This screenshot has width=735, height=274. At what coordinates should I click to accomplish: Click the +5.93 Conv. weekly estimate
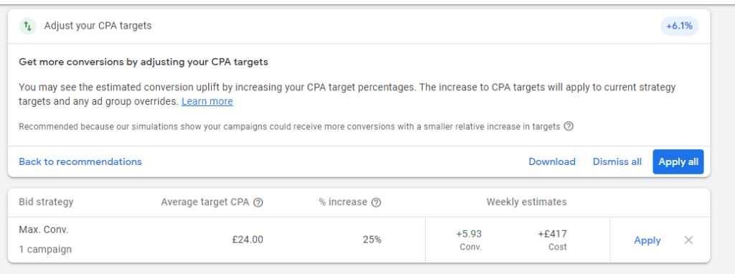469,240
